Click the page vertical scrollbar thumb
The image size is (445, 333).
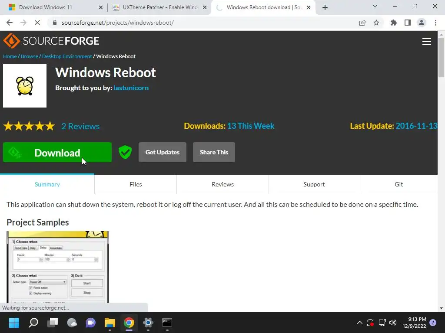[441, 58]
